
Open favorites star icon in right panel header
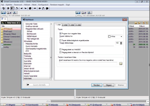tap(144, 23)
